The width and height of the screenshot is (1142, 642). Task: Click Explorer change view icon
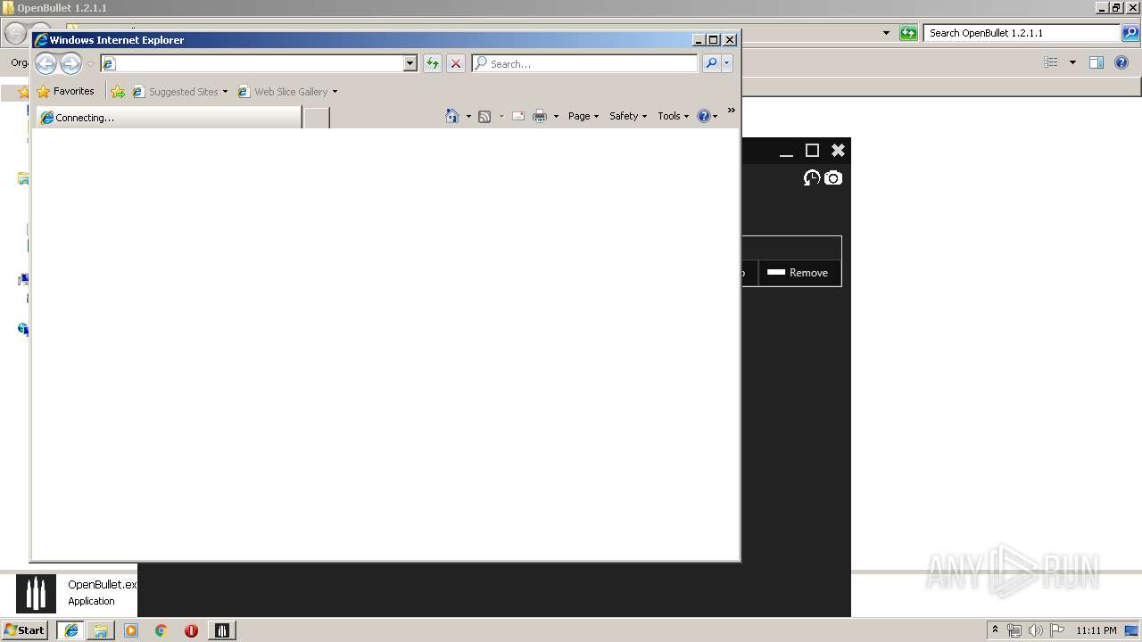click(1051, 62)
